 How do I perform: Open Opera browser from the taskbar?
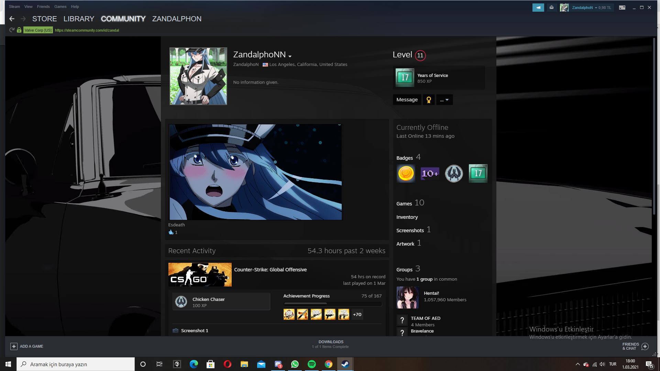pyautogui.click(x=228, y=364)
